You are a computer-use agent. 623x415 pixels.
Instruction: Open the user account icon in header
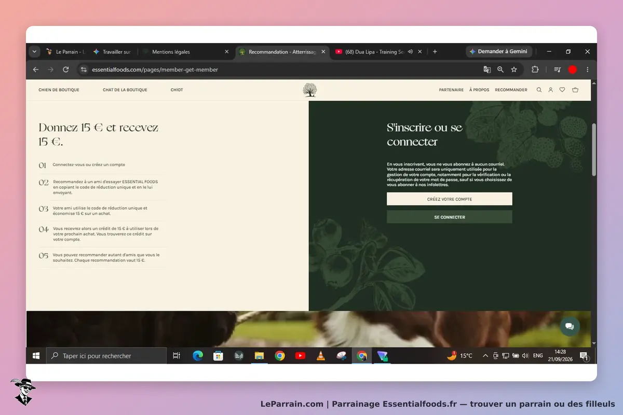coord(551,90)
